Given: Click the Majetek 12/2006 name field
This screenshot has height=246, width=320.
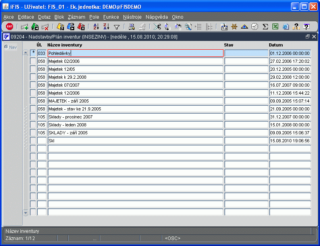Looking at the screenshot, I should (135, 93).
